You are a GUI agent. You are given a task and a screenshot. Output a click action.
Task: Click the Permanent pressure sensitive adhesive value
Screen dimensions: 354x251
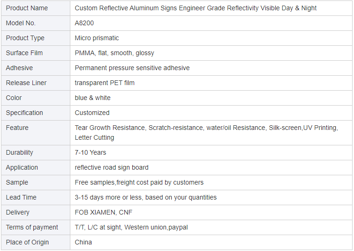click(x=132, y=68)
